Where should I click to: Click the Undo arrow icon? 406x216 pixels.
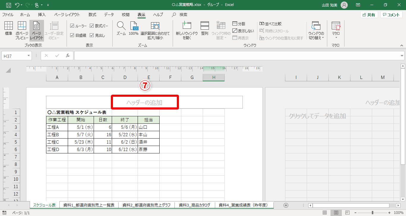pyautogui.click(x=17, y=5)
